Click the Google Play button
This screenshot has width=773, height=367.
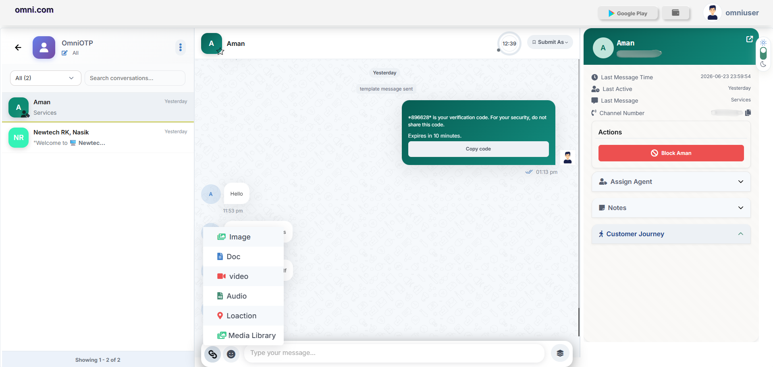pos(628,13)
